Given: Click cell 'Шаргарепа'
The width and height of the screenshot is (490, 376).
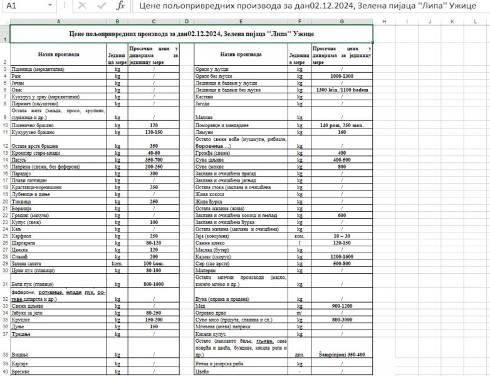Looking at the screenshot, I should tap(58, 243).
